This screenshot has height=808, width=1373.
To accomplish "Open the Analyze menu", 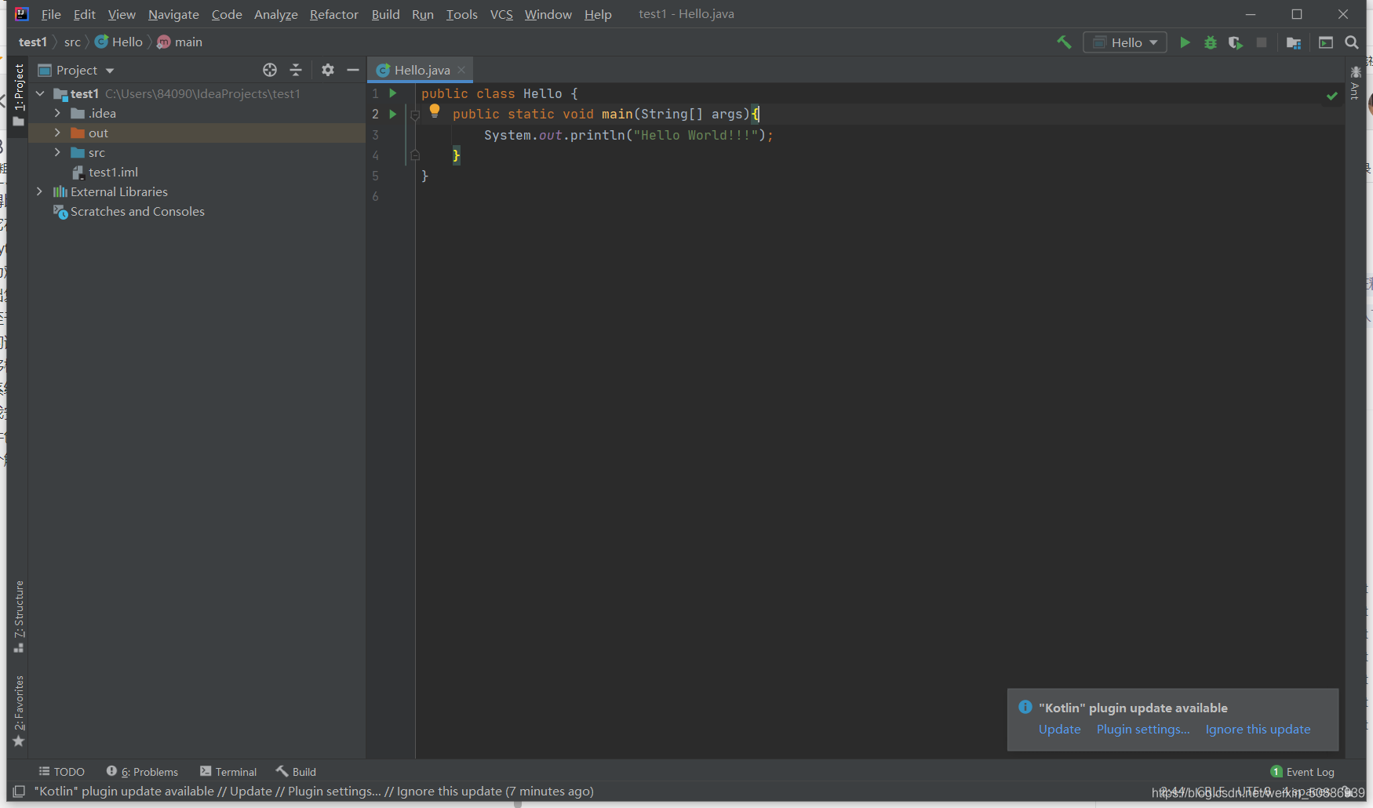I will point(276,14).
